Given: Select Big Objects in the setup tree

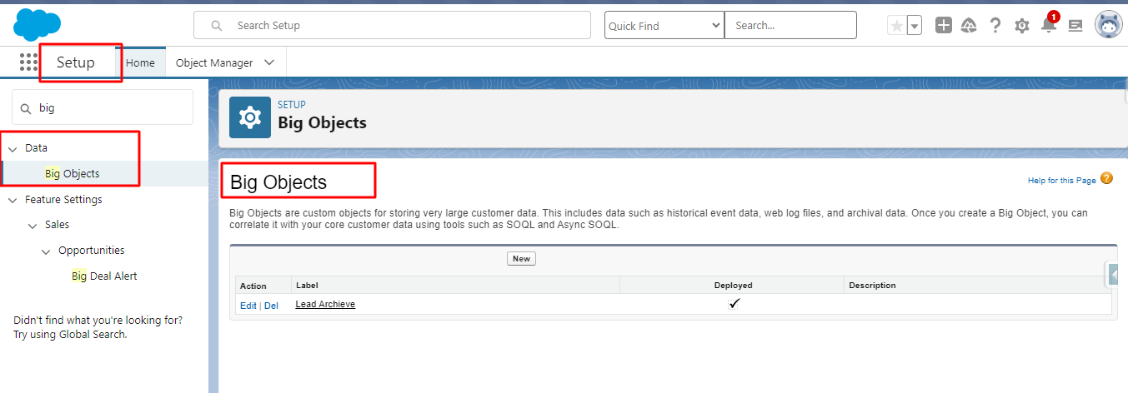Looking at the screenshot, I should 73,174.
